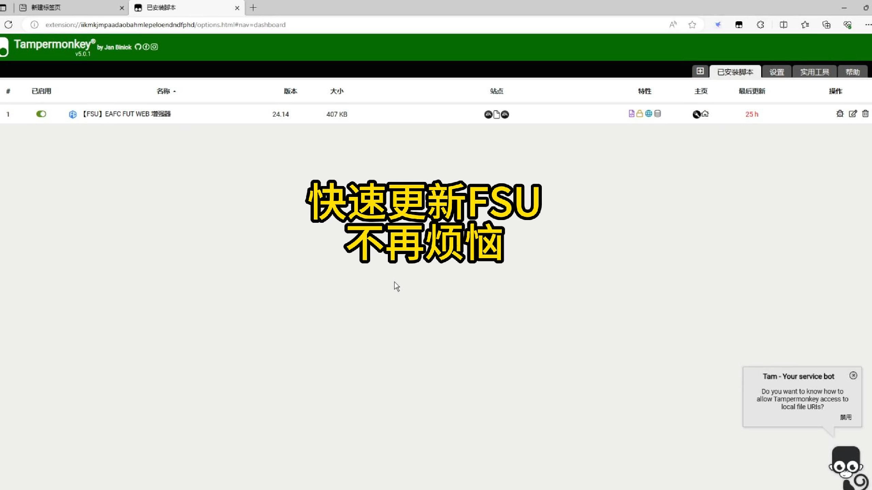Viewport: 872px width, 490px height.
Task: Open the Favorites list icon
Action: (x=805, y=24)
